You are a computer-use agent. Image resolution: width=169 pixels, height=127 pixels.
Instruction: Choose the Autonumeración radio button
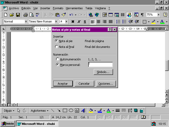click(68, 59)
